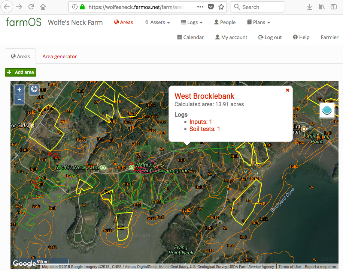
Task: Click browser reload page icon
Action: click(x=31, y=7)
